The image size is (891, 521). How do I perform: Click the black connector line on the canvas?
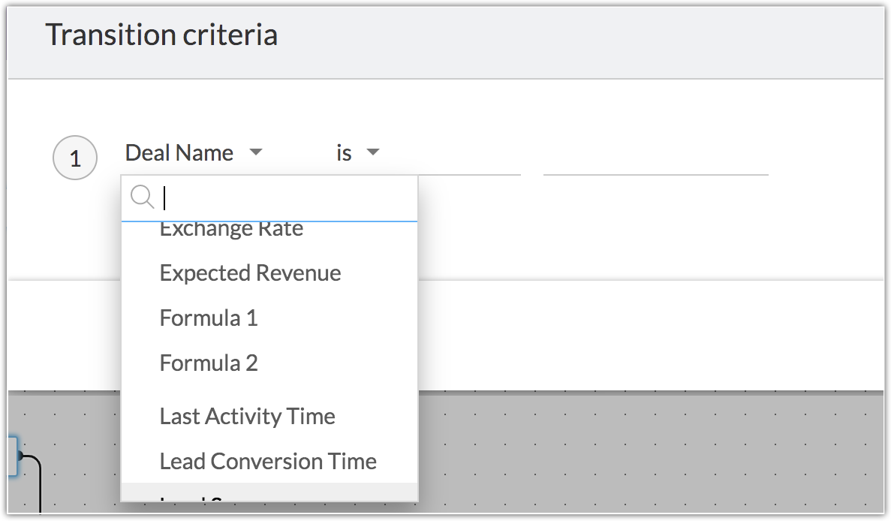[38, 480]
